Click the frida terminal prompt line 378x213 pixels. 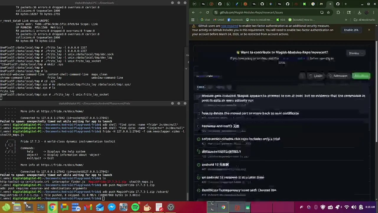coord(52,199)
